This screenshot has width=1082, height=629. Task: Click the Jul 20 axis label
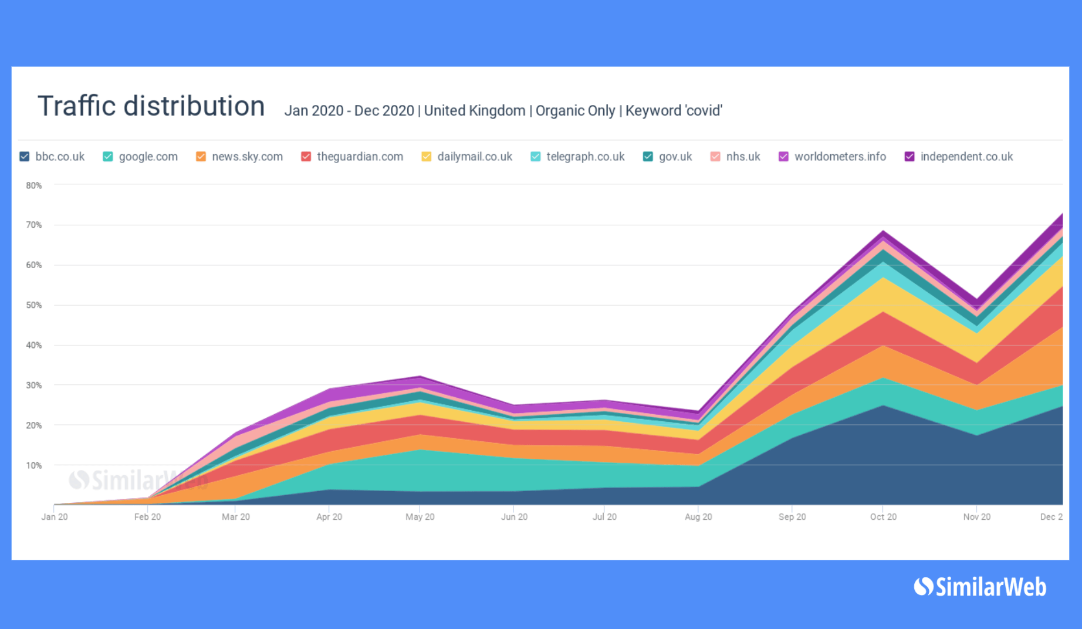pyautogui.click(x=604, y=517)
